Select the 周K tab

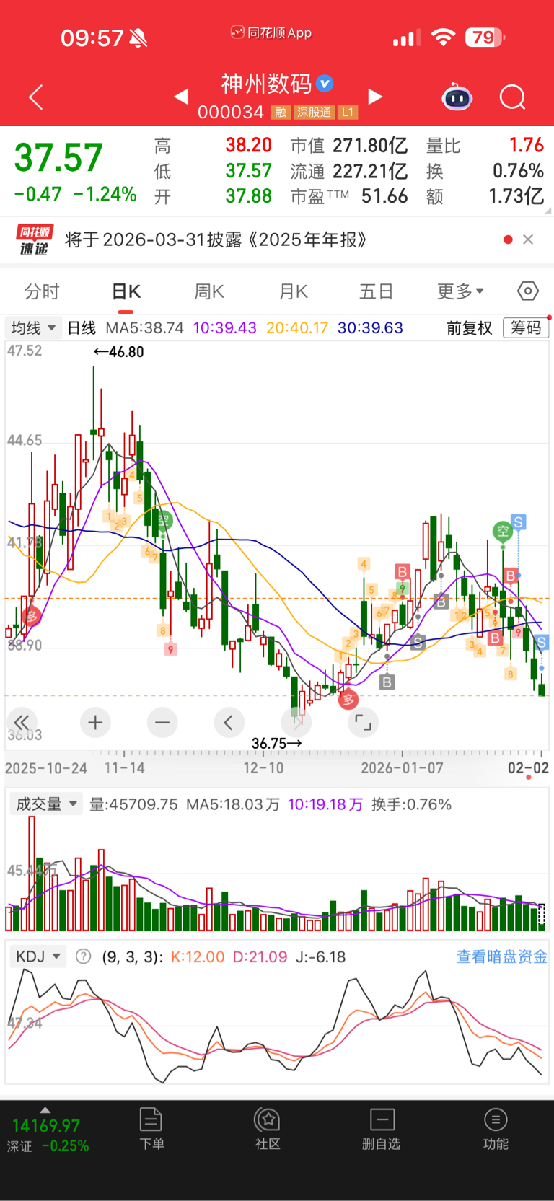[209, 291]
